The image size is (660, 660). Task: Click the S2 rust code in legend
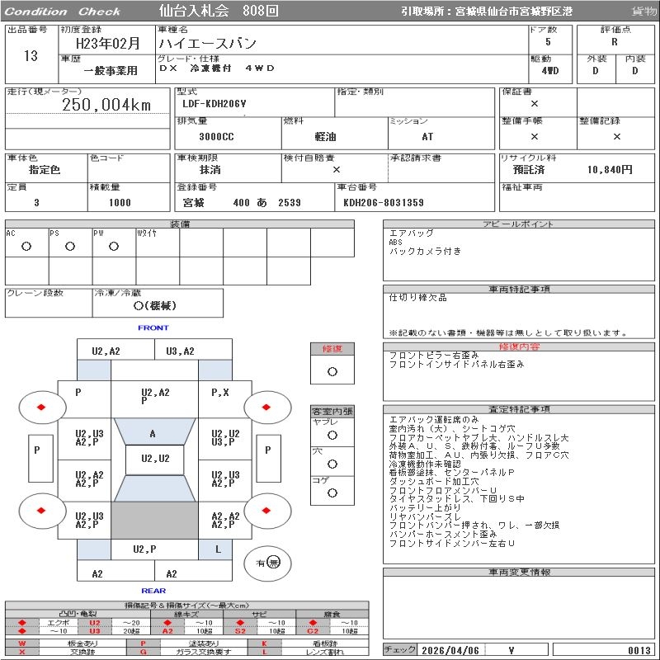tap(240, 631)
